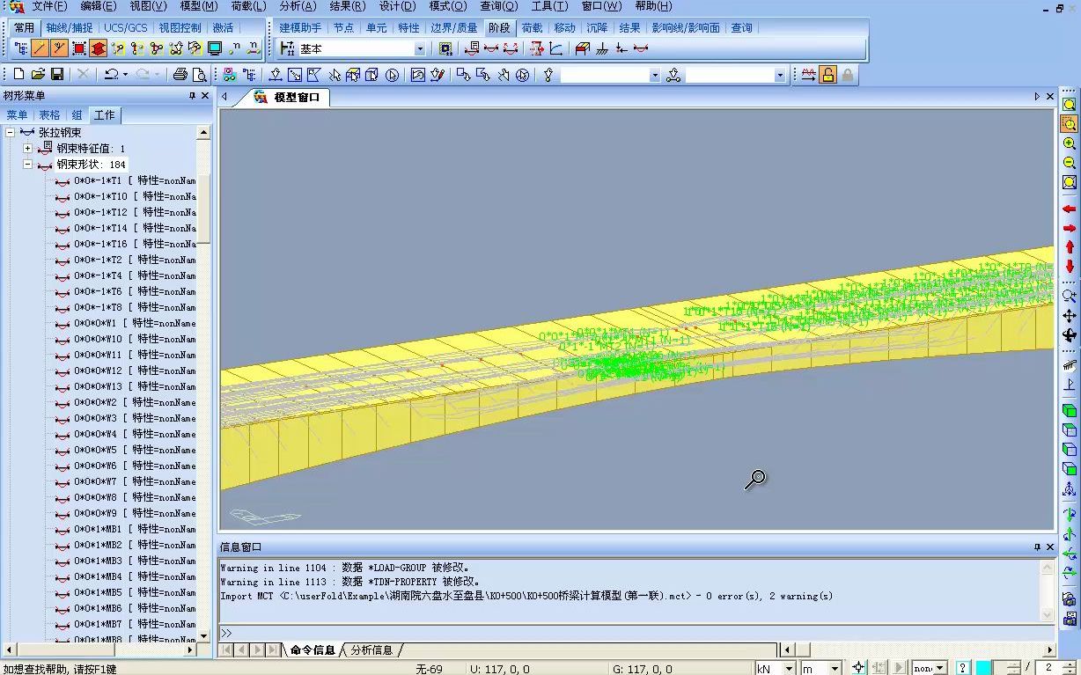
Task: Click the yellow padlock lock icon
Action: [x=827, y=75]
